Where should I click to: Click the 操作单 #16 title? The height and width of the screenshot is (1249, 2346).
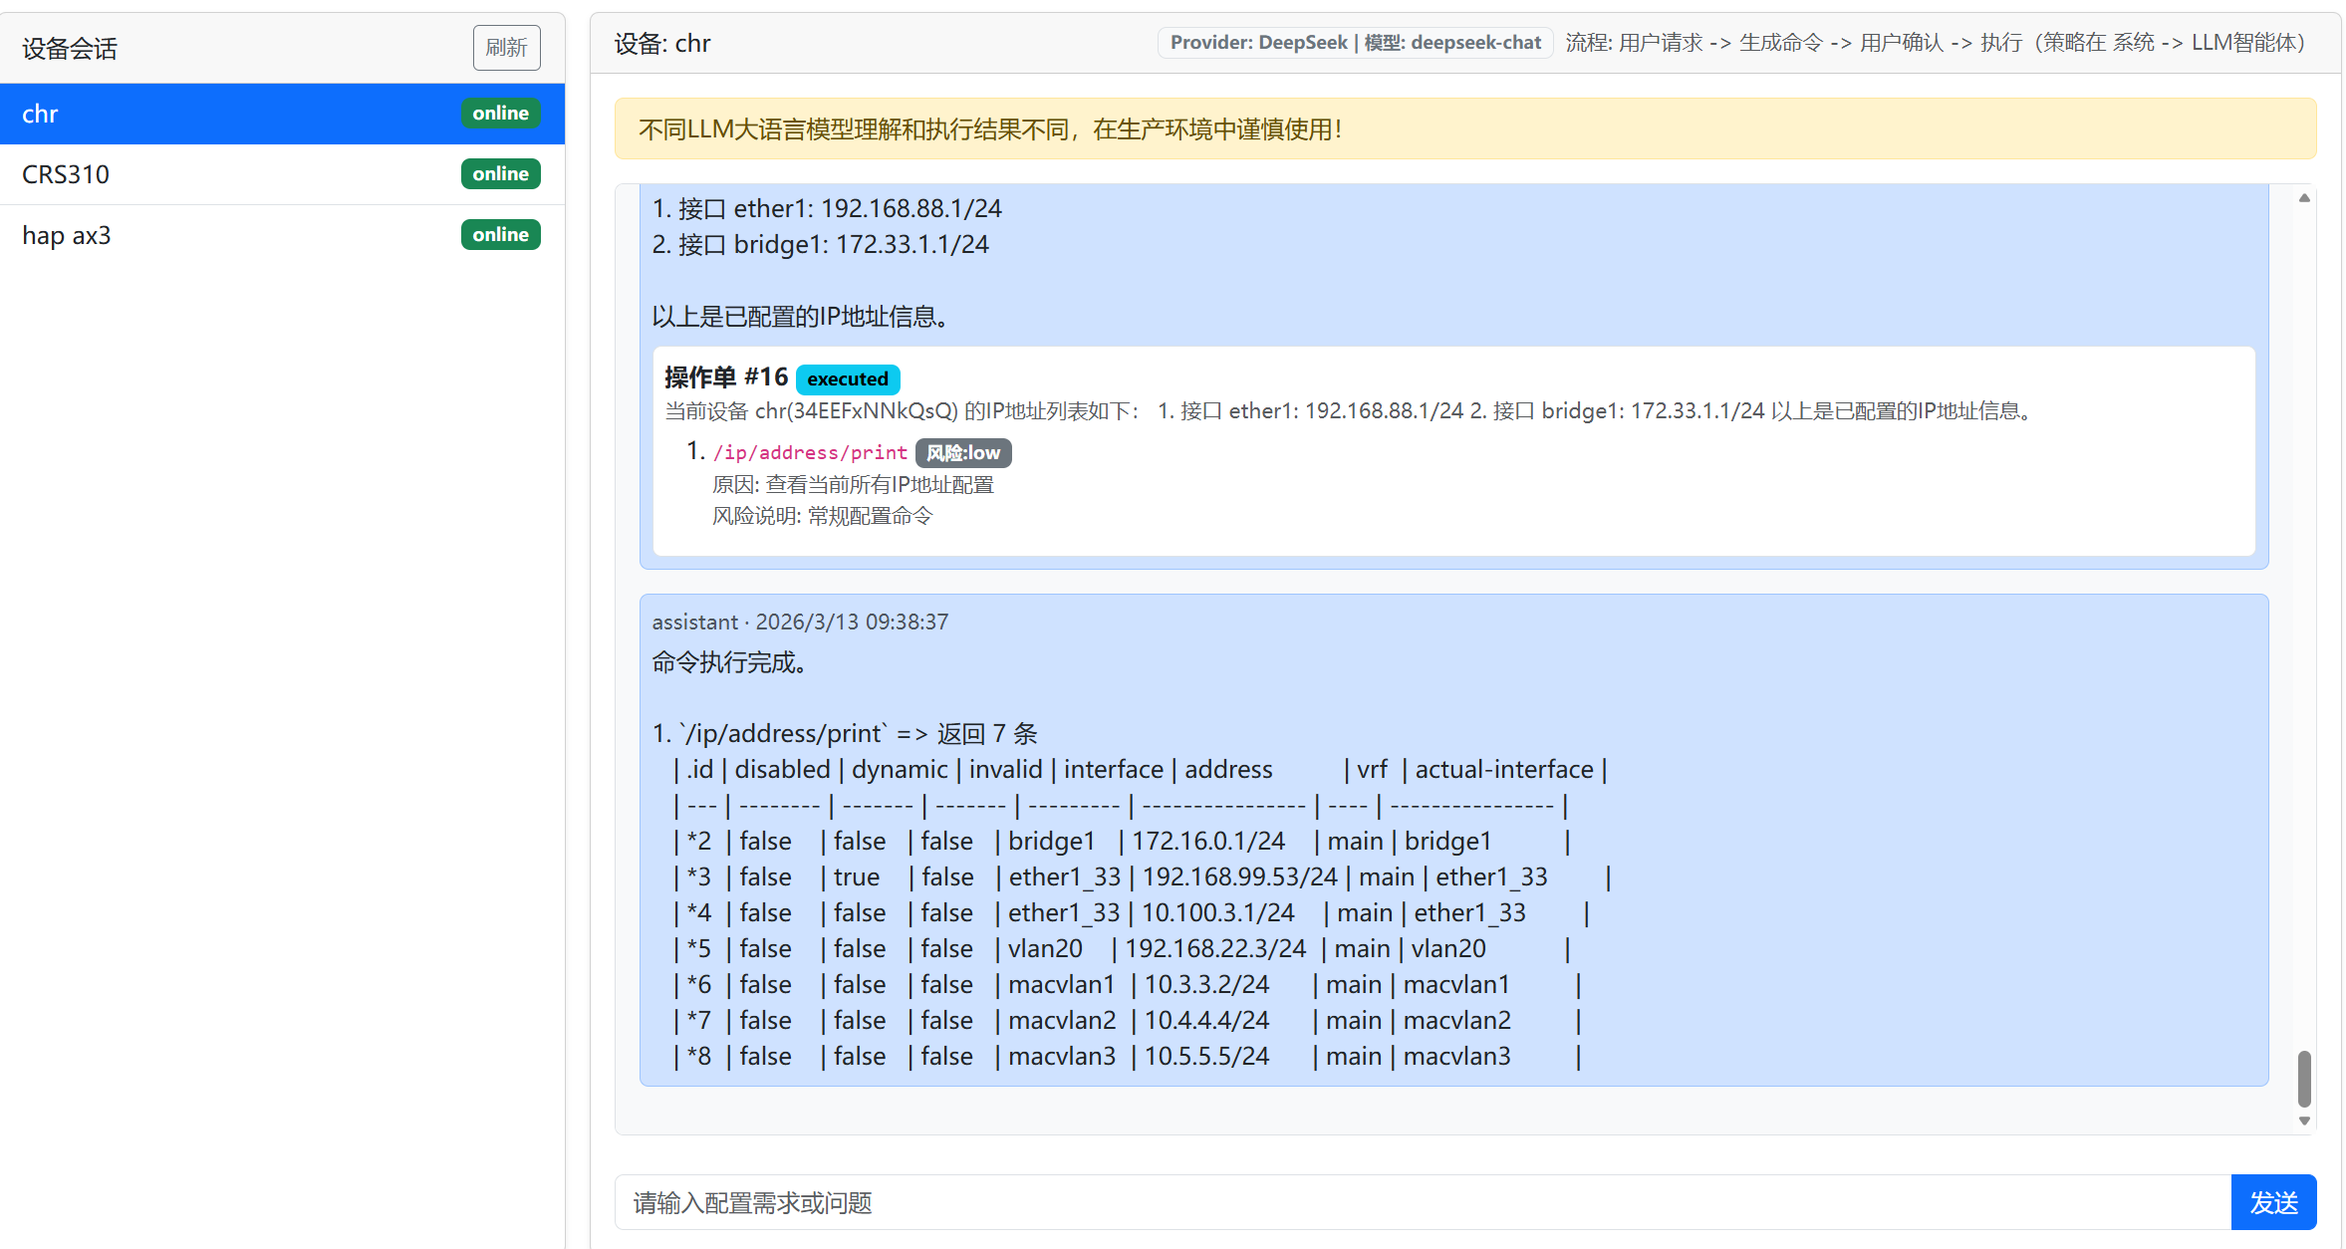tap(725, 378)
